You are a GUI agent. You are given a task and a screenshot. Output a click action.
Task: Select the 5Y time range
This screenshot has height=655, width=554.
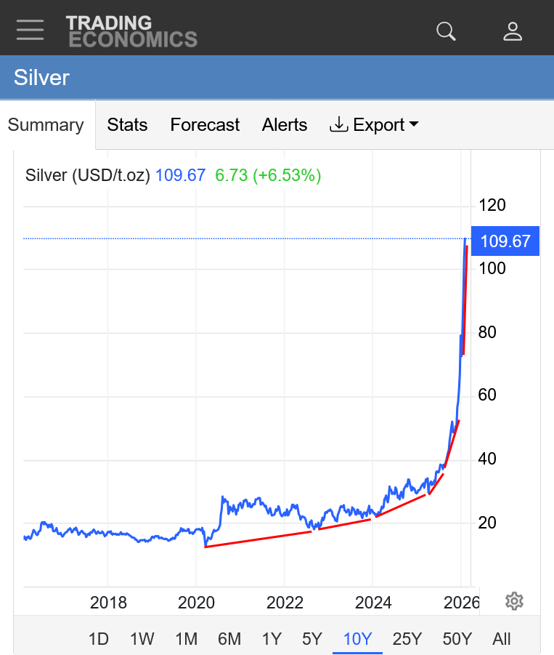tap(312, 639)
